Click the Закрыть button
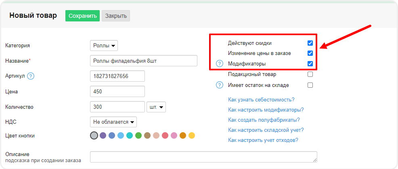Image resolution: width=398 pixels, height=169 pixels. point(116,16)
